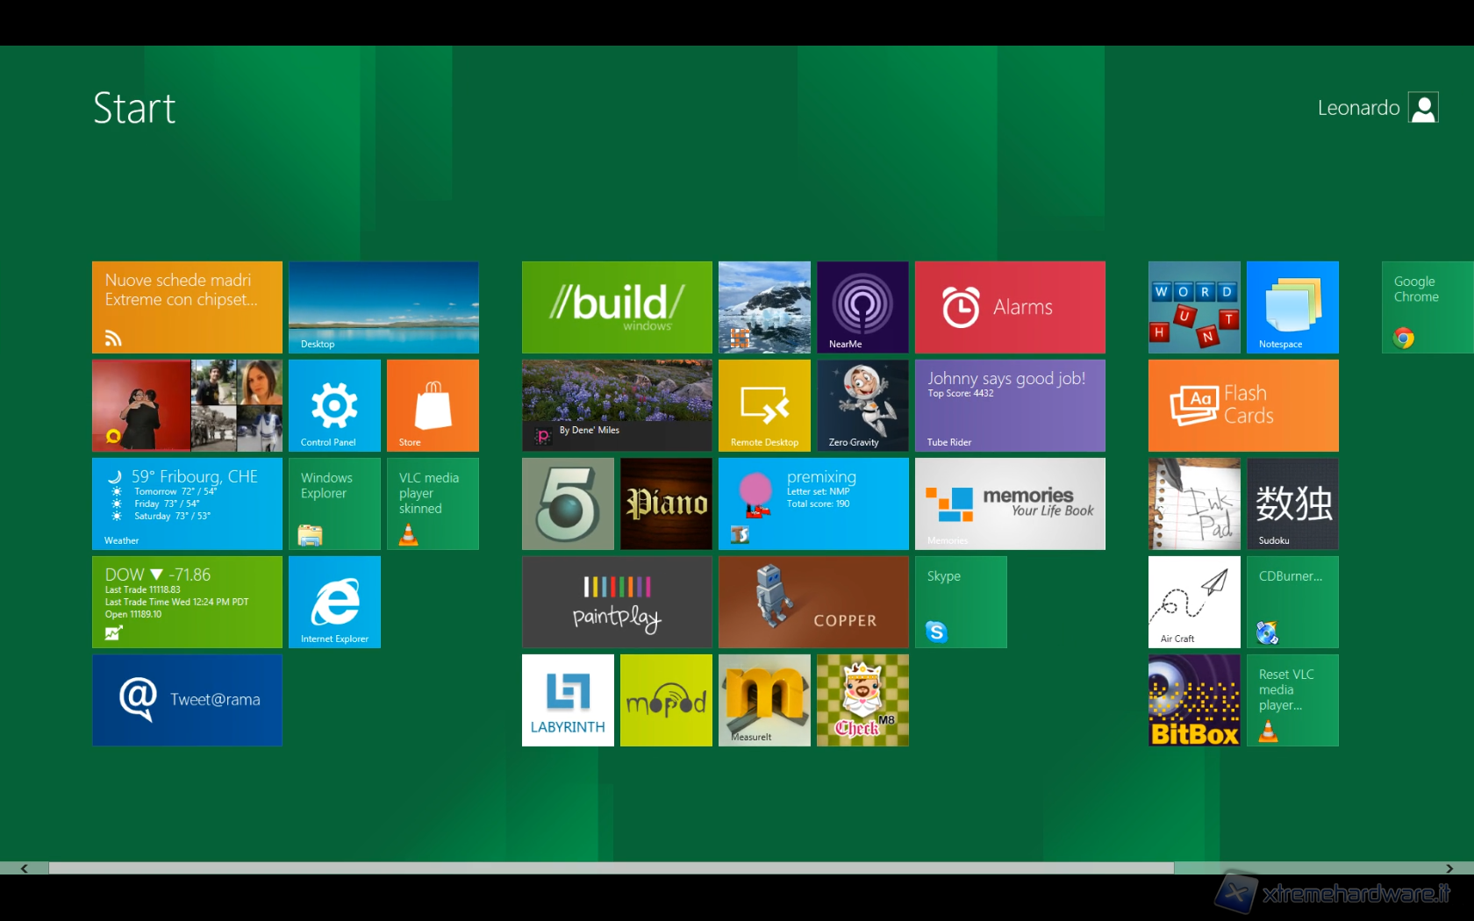Viewport: 1474px width, 921px height.
Task: Open the Leonardo account menu
Action: pos(1377,107)
